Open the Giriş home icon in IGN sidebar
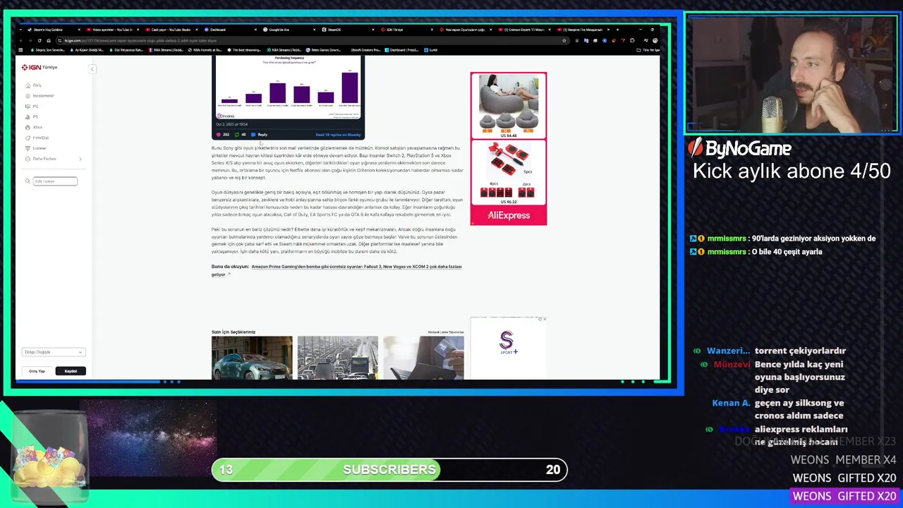Viewport: 903px width, 508px height. pyautogui.click(x=28, y=85)
